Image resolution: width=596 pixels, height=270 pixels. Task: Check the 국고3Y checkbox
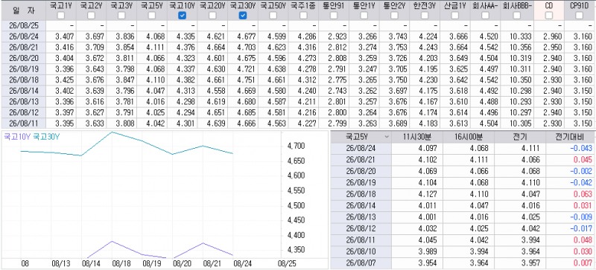point(121,16)
